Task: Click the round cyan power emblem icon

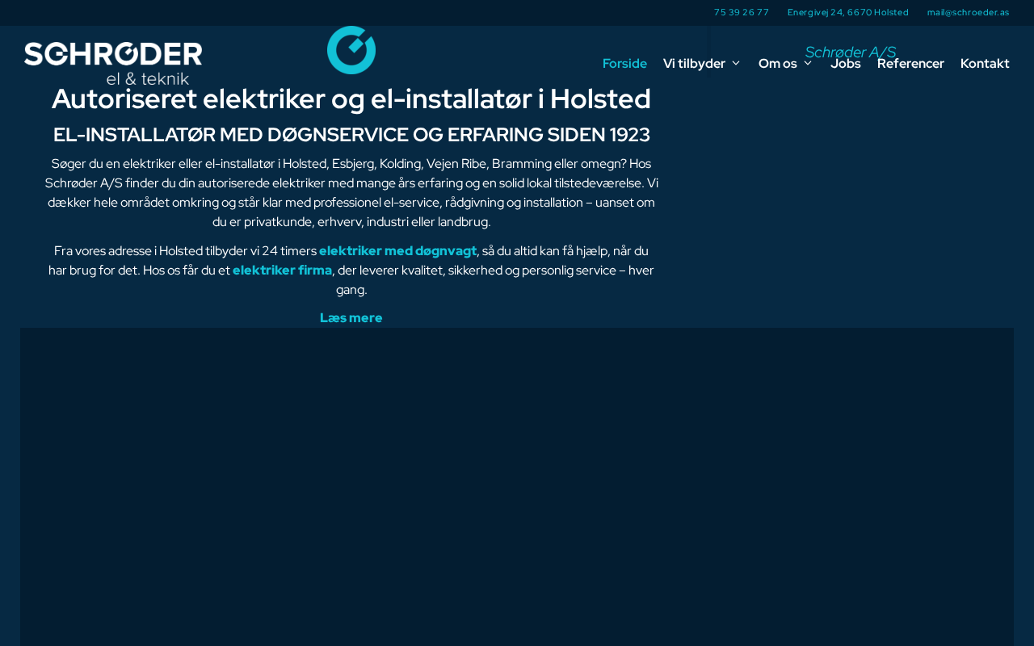Action: pyautogui.click(x=351, y=50)
